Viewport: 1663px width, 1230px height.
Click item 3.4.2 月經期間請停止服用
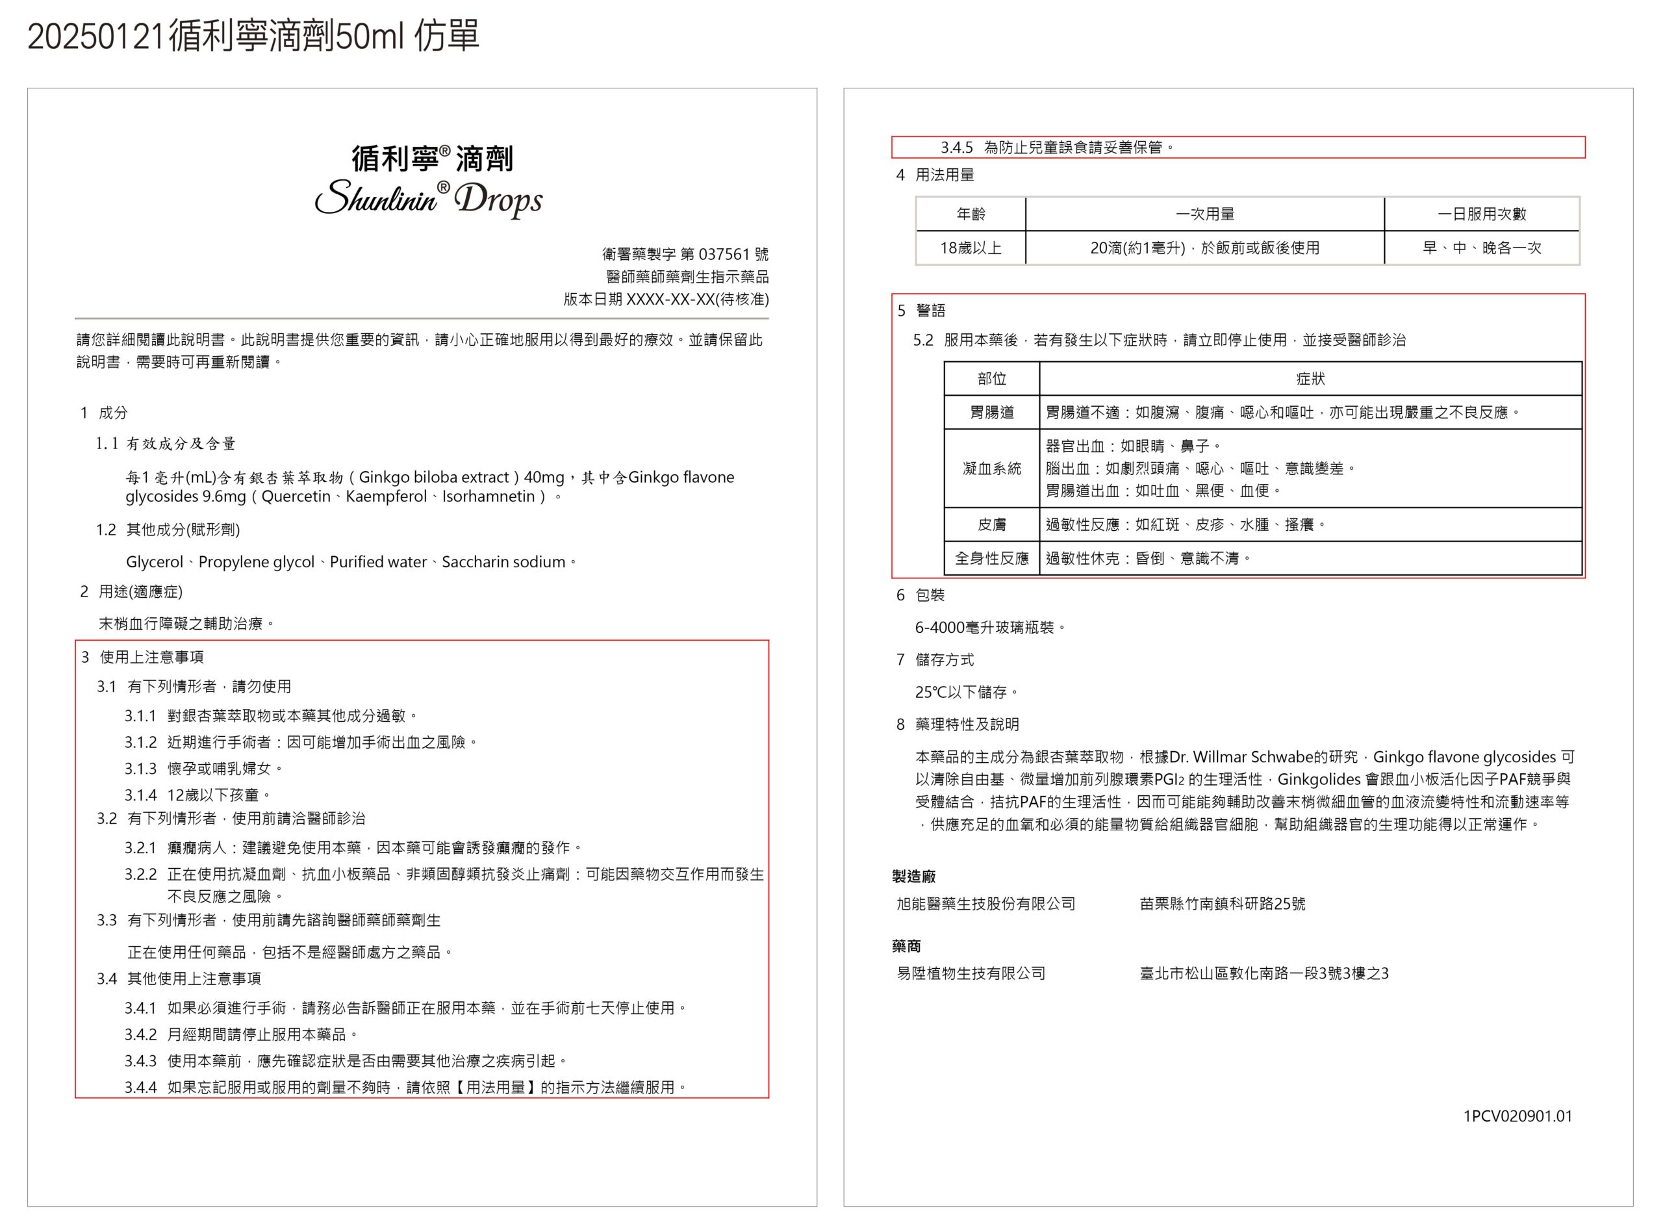[x=241, y=1034]
